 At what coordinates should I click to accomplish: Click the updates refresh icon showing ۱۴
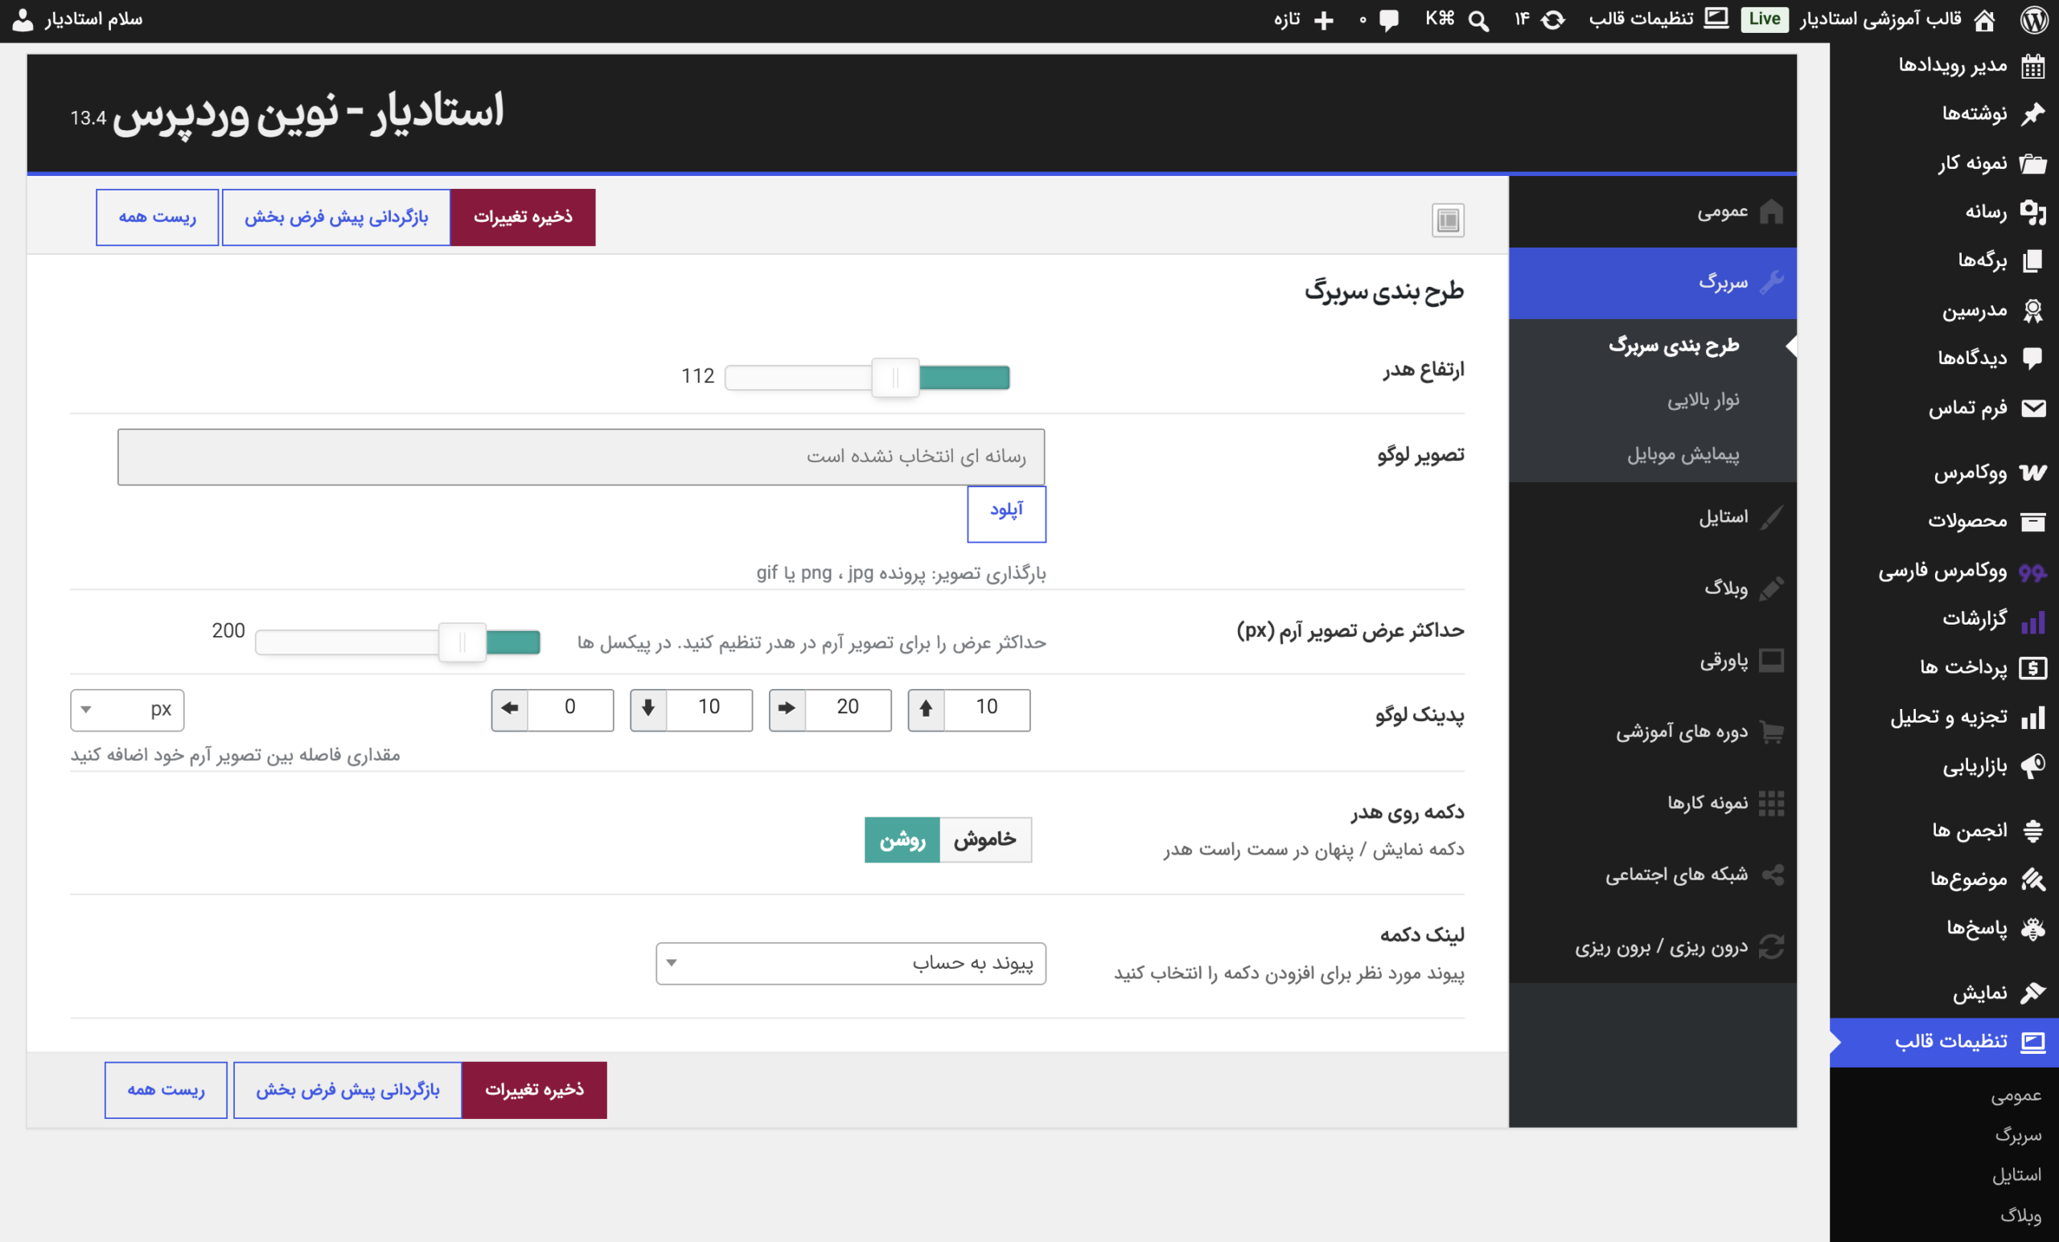click(1552, 19)
